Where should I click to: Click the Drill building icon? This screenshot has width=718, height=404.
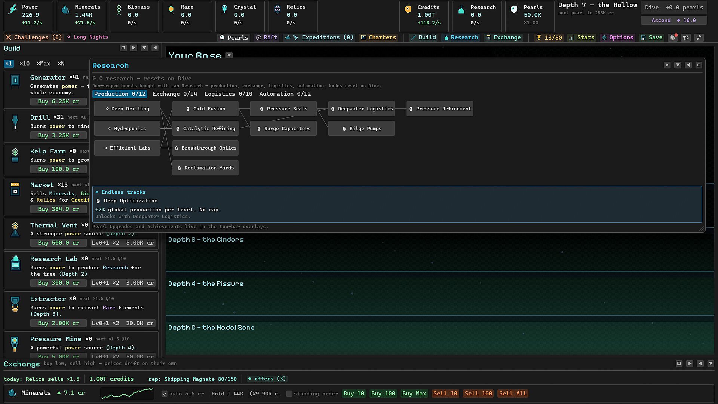pos(15,122)
